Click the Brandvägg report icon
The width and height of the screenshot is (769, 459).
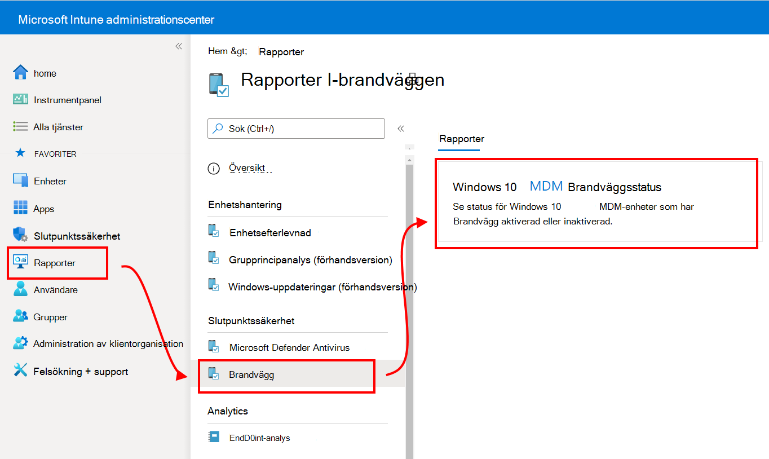214,373
